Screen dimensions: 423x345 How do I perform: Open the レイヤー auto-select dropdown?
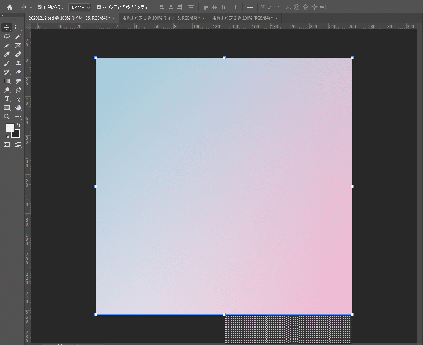click(x=79, y=7)
